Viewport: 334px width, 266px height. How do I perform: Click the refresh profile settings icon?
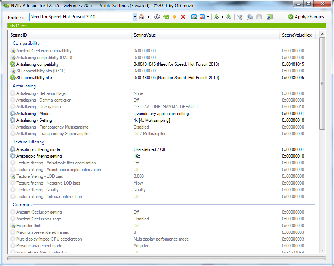[157, 17]
